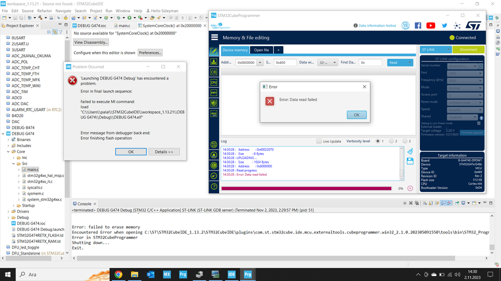Viewport: 501px width, 281px height.
Task: Cancel progress with red X circle
Action: (x=410, y=188)
